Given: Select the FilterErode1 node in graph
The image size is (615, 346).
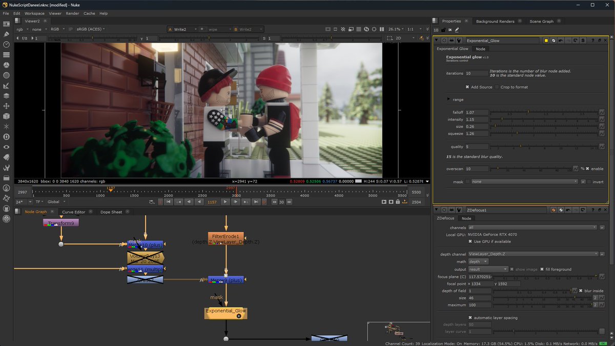Looking at the screenshot, I should [x=226, y=238].
